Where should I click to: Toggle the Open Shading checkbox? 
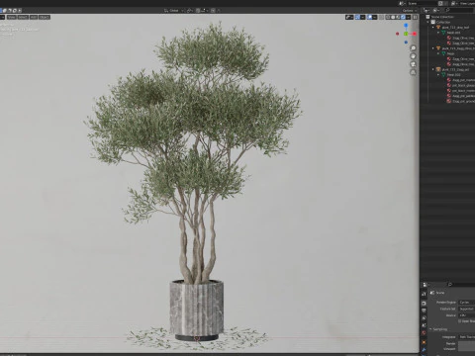coord(459,321)
